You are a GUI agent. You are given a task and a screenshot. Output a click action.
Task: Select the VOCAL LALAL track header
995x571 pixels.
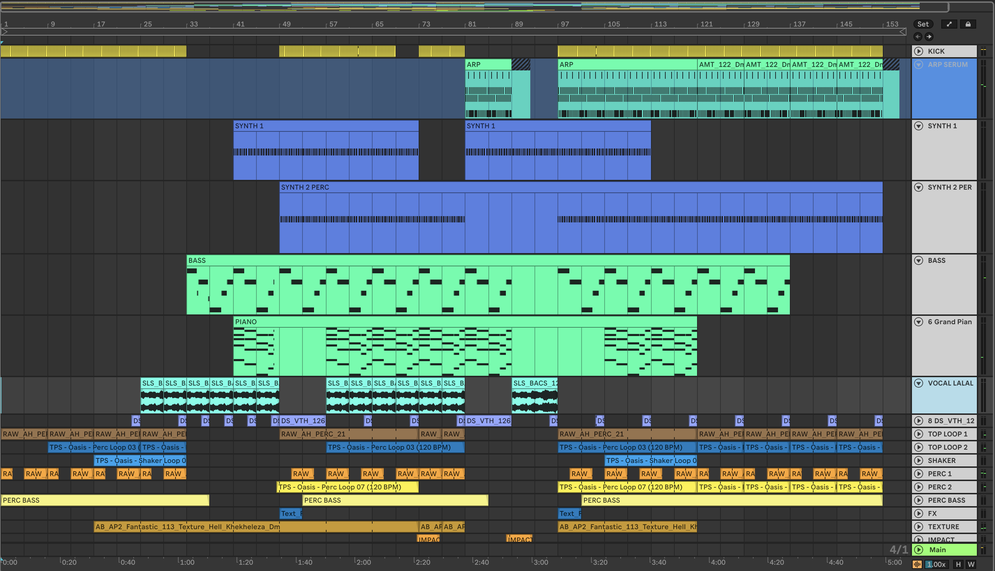tap(950, 383)
